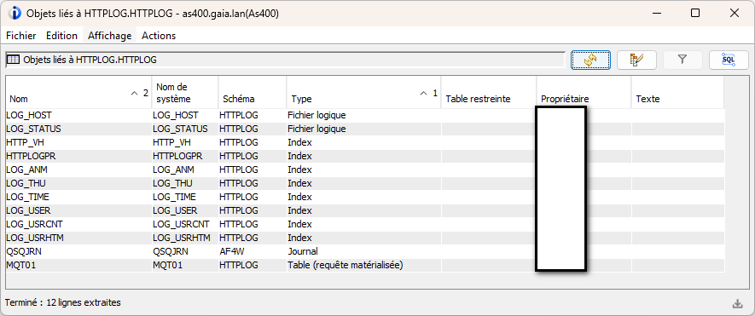Open the Affichage menu

point(109,36)
